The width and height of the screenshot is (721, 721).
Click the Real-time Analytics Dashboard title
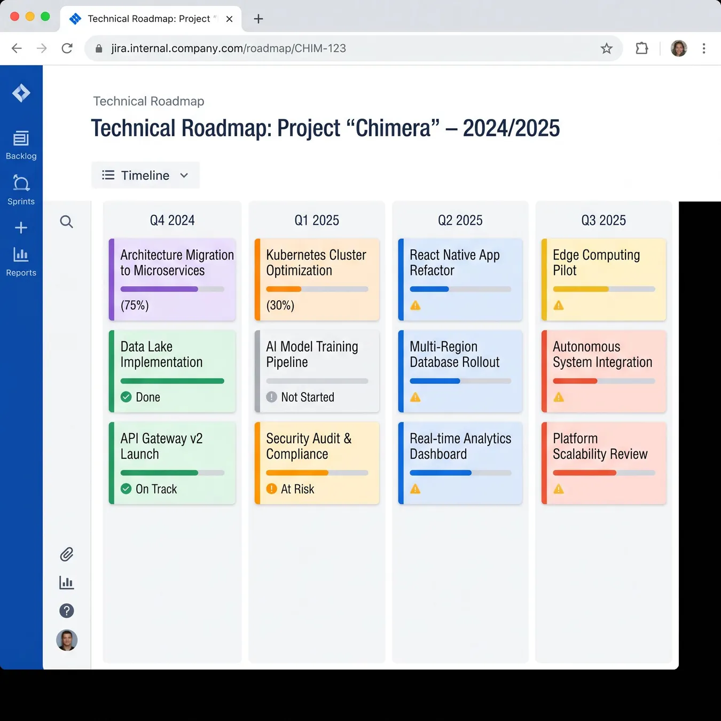pos(460,446)
